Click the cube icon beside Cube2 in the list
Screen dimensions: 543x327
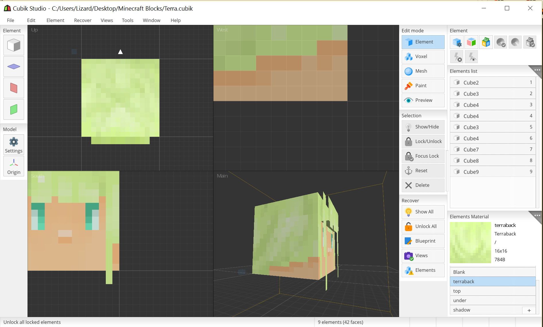pyautogui.click(x=457, y=82)
